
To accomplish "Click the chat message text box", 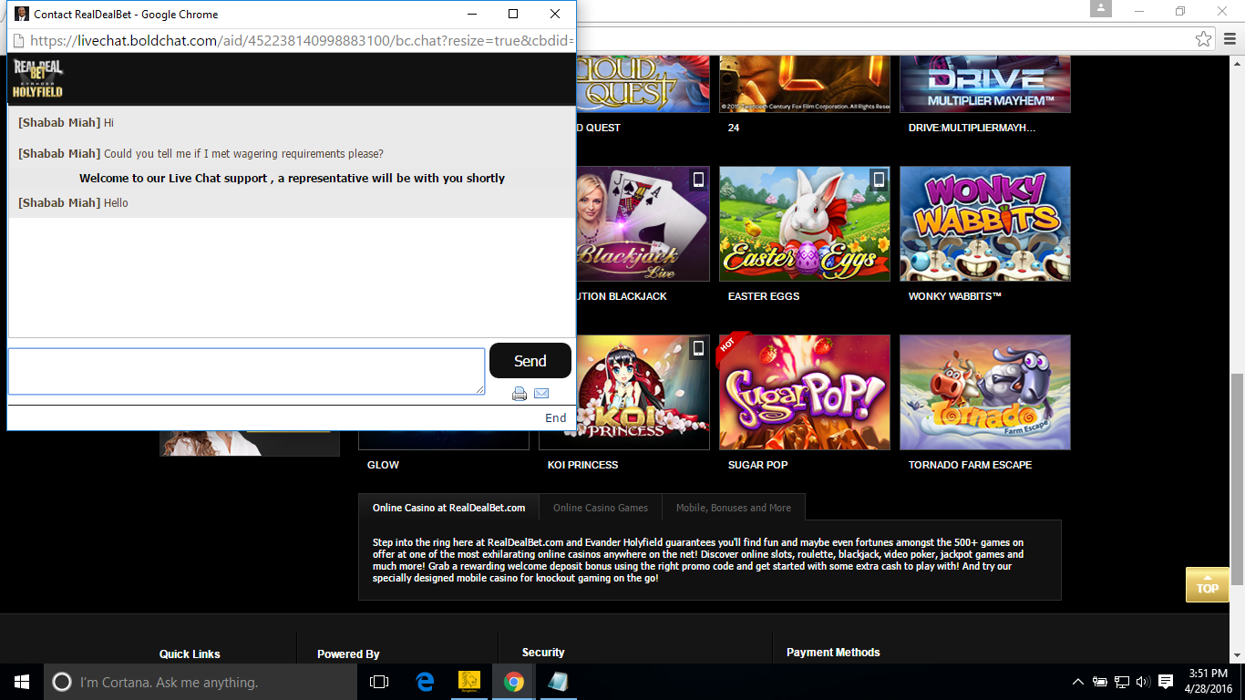I will click(x=246, y=371).
